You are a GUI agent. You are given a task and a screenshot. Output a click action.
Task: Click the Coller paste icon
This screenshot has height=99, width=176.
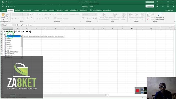(x=3, y=15)
